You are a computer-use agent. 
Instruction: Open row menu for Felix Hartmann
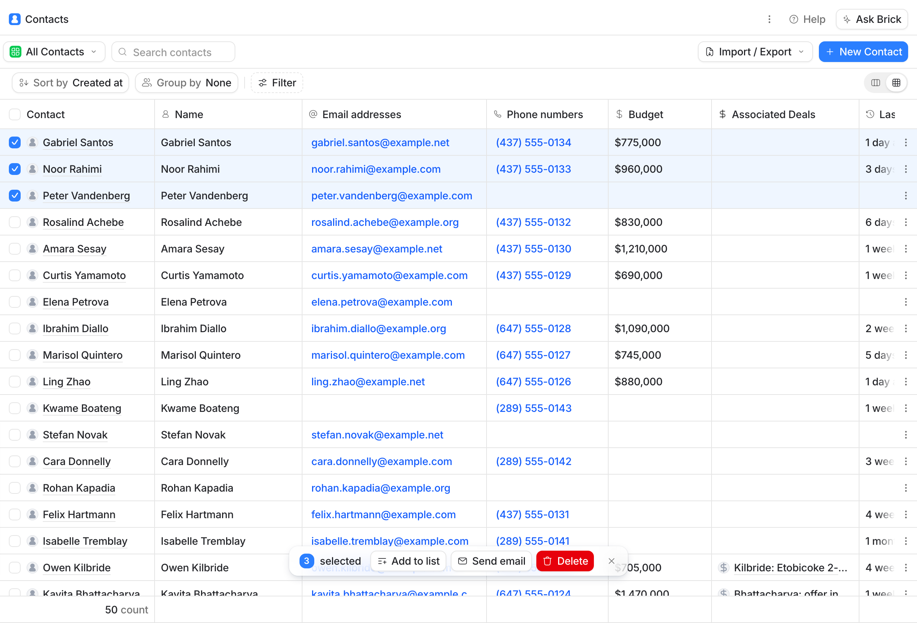[906, 515]
